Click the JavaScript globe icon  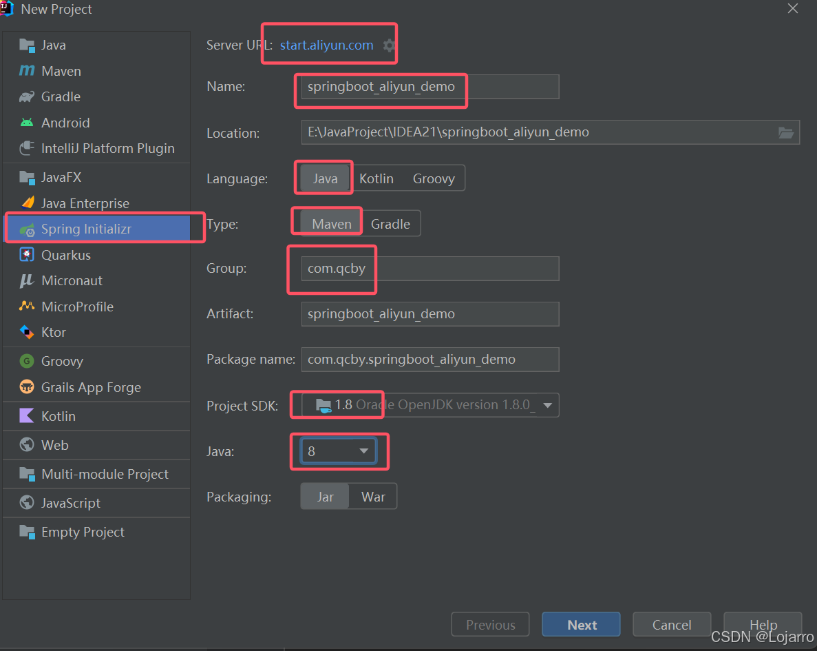(27, 502)
